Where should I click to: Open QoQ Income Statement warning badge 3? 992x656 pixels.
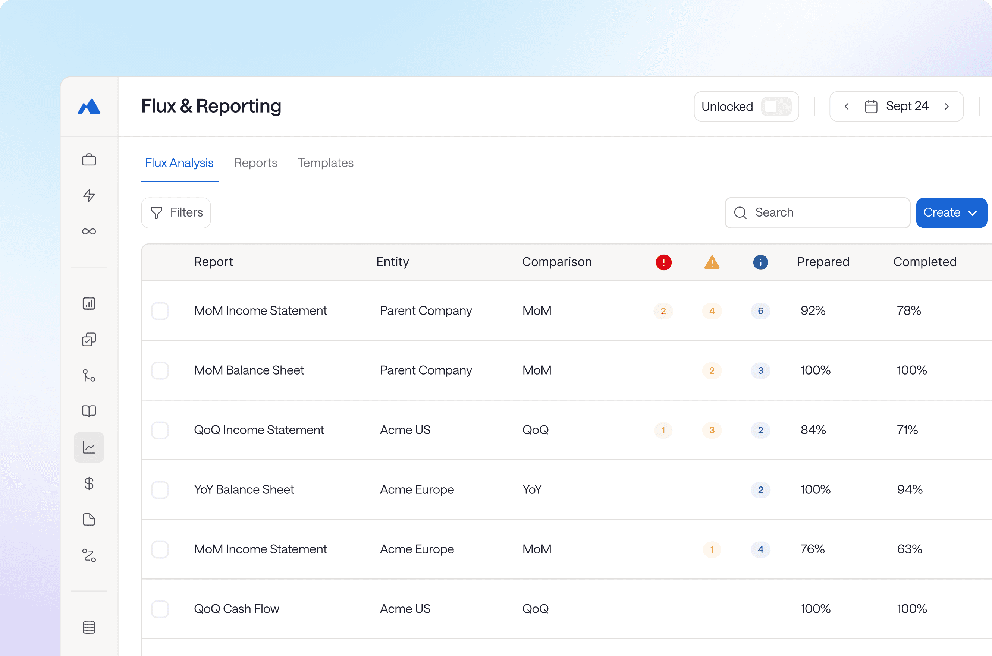coord(712,430)
